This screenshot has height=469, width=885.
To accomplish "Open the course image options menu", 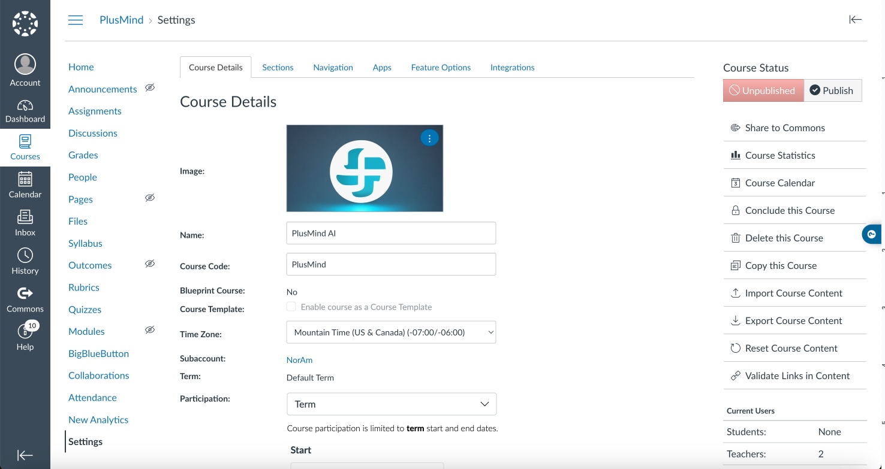I will (429, 138).
